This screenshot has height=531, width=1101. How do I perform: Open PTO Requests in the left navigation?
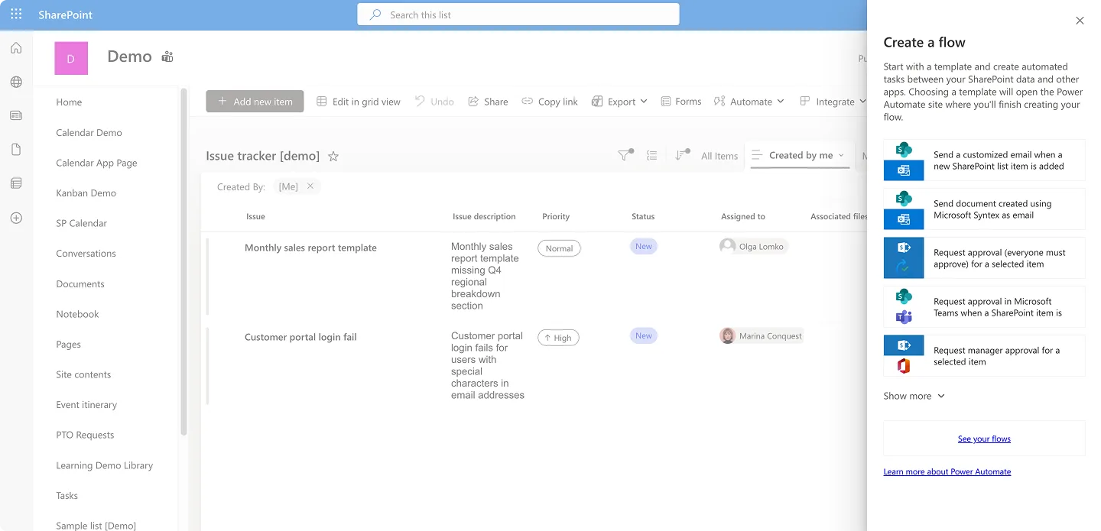(x=85, y=435)
